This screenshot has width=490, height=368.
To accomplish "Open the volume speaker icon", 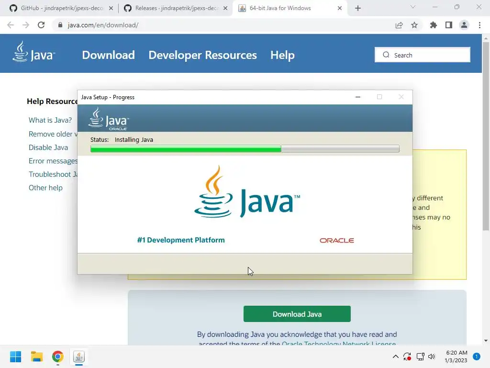I will (432, 356).
